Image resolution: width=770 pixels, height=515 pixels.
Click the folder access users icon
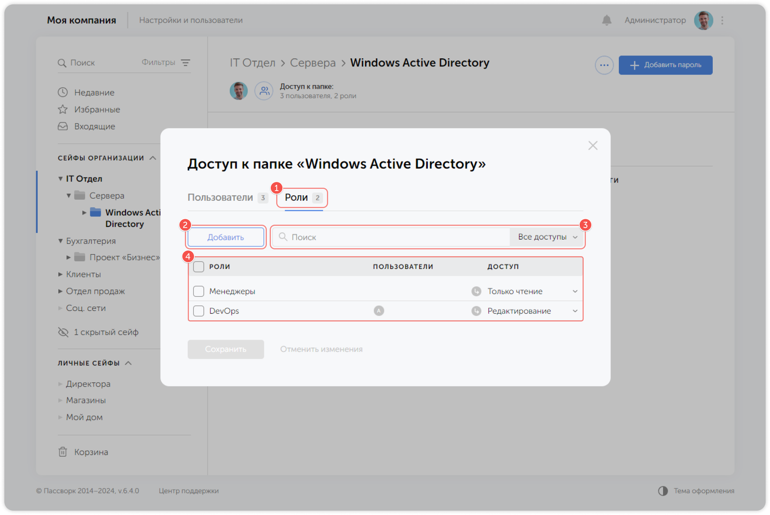[x=264, y=91]
